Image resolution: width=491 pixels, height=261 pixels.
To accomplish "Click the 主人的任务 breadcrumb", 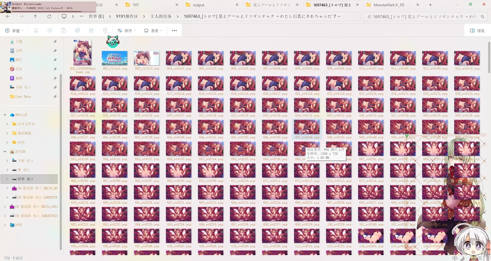I will tap(161, 16).
